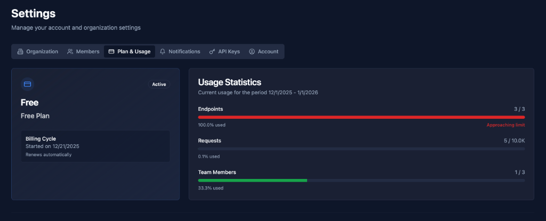
Task: Click the Organization building icon
Action: pyautogui.click(x=20, y=52)
